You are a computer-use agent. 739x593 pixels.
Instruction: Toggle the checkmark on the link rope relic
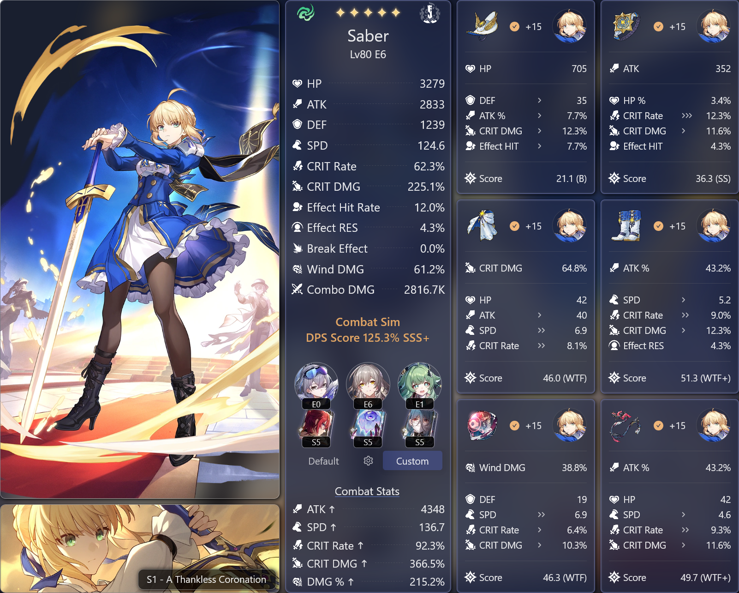(x=658, y=425)
